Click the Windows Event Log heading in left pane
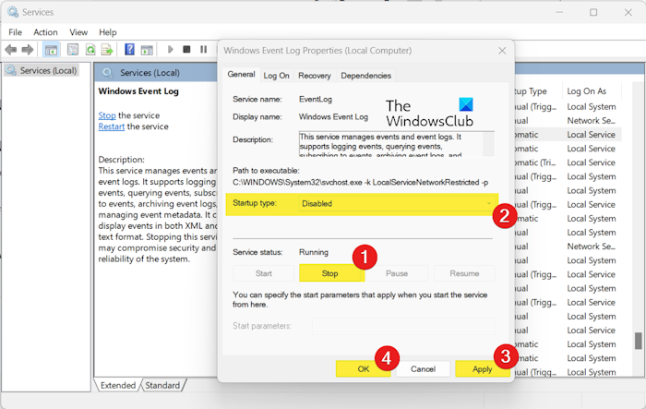 coord(138,91)
